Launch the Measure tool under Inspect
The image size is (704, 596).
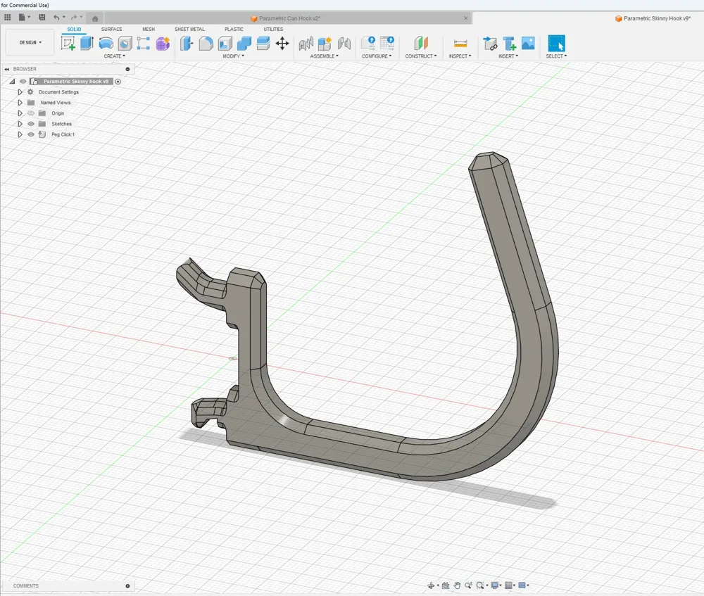[460, 44]
